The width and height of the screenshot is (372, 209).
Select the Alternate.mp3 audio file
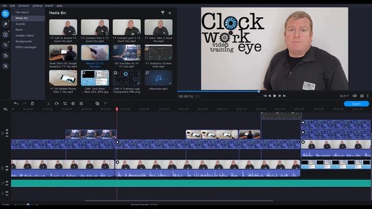coord(159,78)
